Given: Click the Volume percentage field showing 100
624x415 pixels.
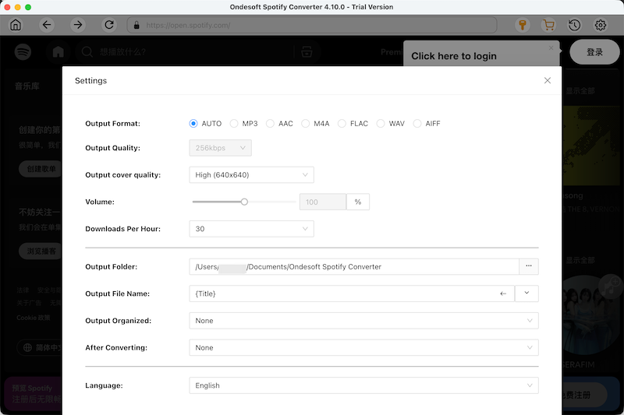Looking at the screenshot, I should [323, 202].
